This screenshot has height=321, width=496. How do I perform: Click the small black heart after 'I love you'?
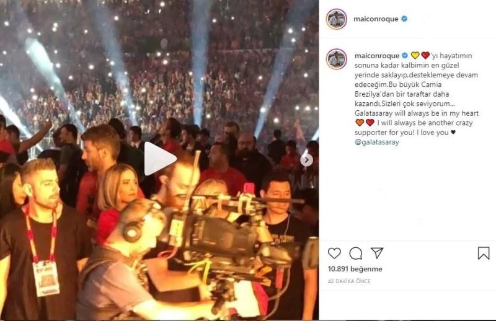point(453,133)
